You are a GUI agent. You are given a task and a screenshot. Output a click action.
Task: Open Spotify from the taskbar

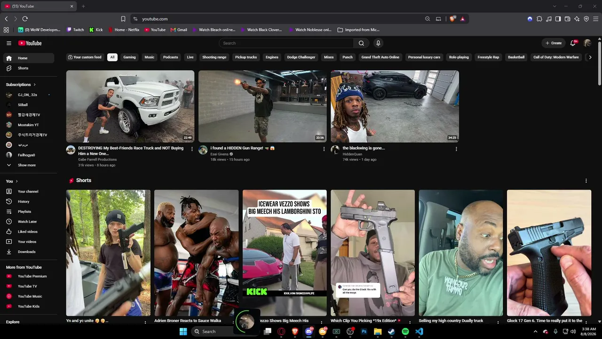[405, 331]
